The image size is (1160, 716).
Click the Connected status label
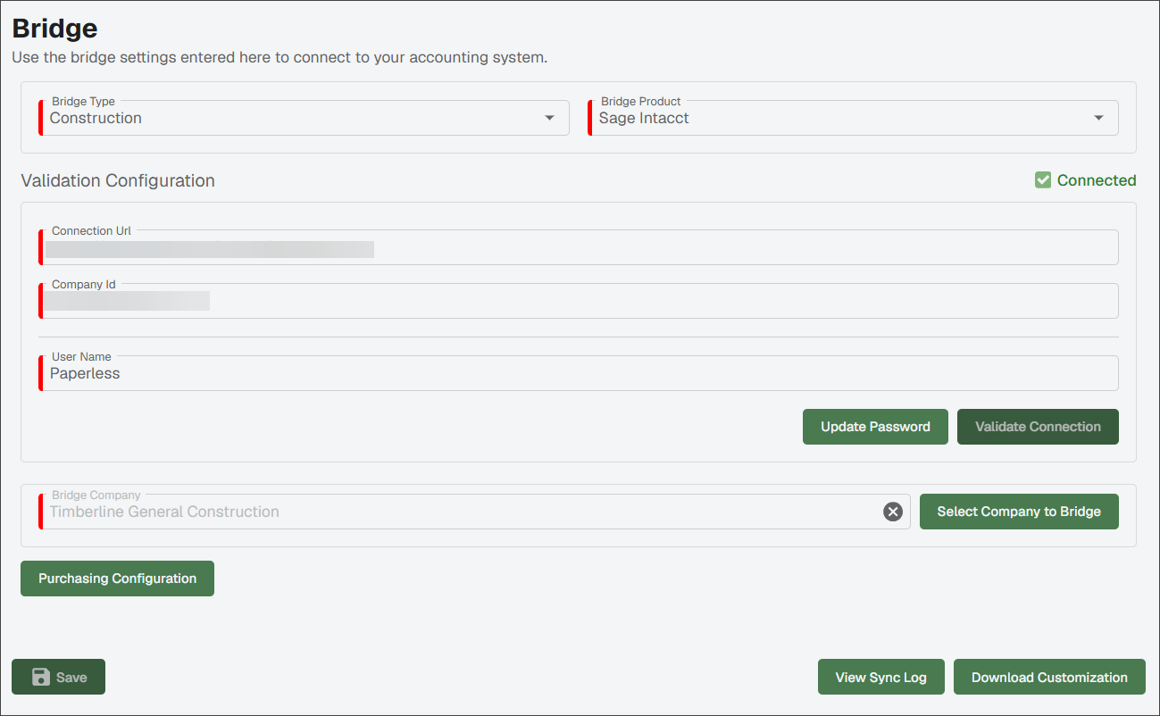click(x=1097, y=180)
